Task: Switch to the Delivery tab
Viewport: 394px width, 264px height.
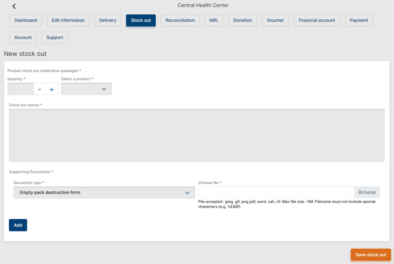Action: 108,21
